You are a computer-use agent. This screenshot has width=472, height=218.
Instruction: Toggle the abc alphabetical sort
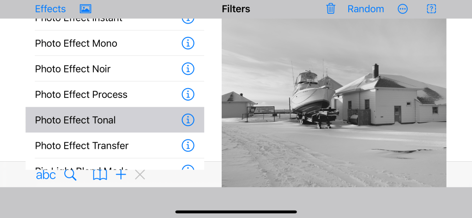(x=46, y=175)
